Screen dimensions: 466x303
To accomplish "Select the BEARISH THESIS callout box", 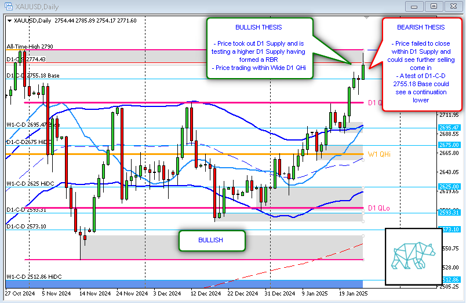I will coord(421,64).
